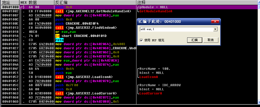Select address row 0040100C

coord(10,20)
